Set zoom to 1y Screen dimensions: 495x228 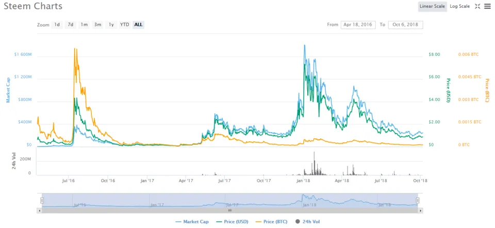pos(111,25)
